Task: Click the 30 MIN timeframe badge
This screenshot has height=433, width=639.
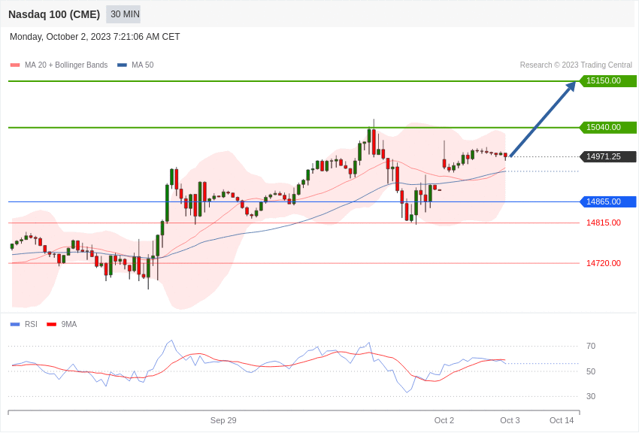Action: click(x=123, y=14)
